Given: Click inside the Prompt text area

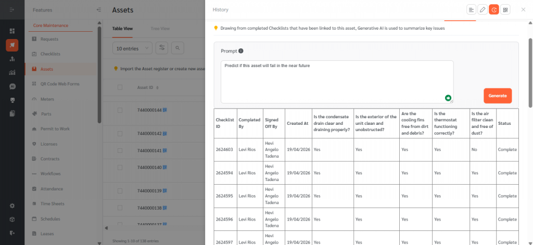Looking at the screenshot, I should click(336, 82).
